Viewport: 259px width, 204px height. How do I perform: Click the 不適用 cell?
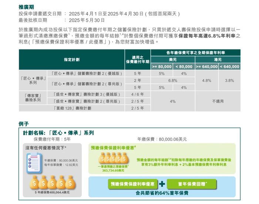click(x=218, y=101)
